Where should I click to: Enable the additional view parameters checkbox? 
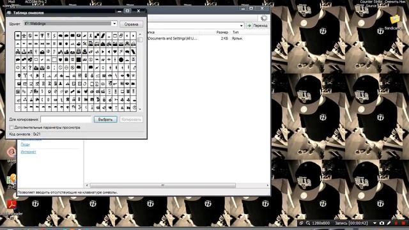pos(12,127)
